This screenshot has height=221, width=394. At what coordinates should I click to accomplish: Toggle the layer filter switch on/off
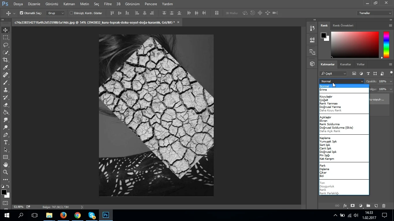[x=391, y=73]
